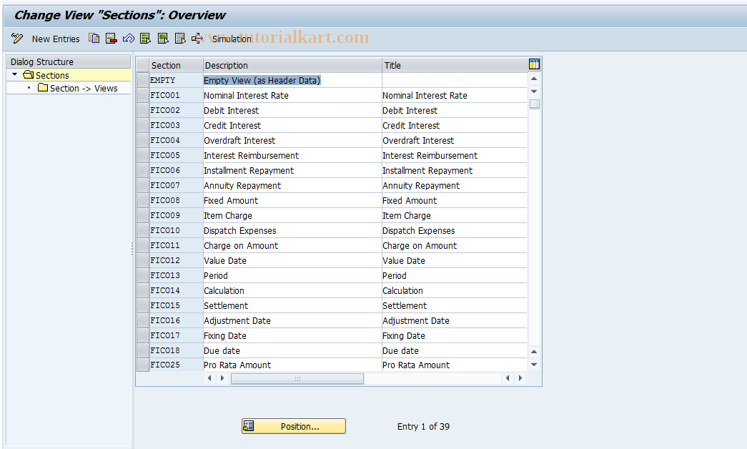Click Adjustment Date title cell
This screenshot has width=747, height=449.
pos(455,320)
